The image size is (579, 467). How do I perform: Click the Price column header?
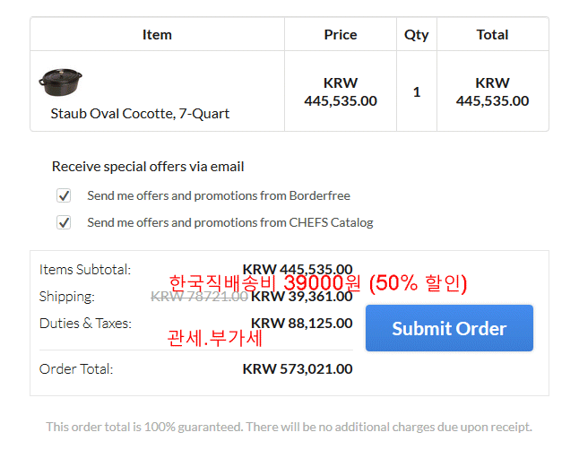tap(341, 34)
